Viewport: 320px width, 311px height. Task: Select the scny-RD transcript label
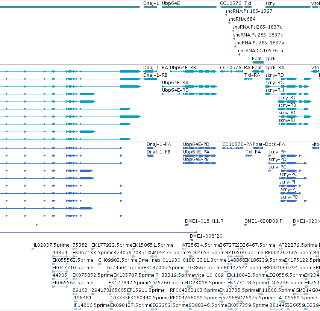click(275, 75)
